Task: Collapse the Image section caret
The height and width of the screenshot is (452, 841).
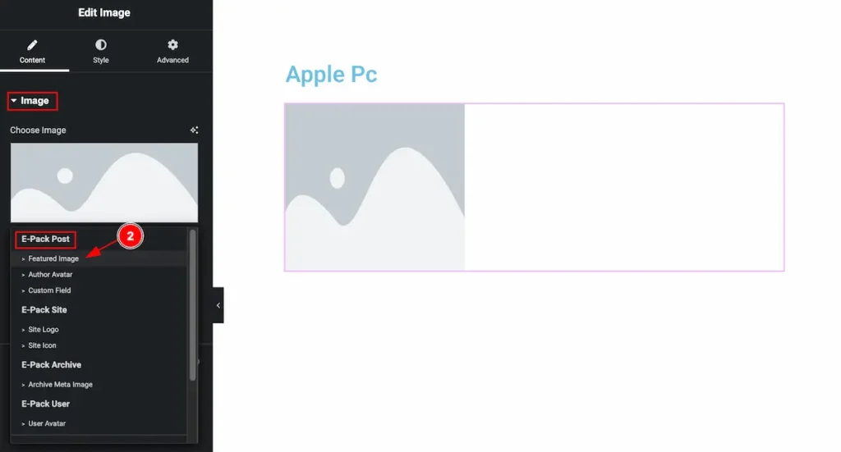Action: tap(14, 101)
